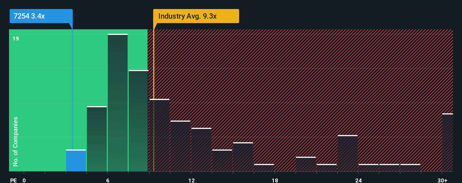Click the green bar at PE 8-9
462x183 pixels.
pos(138,120)
